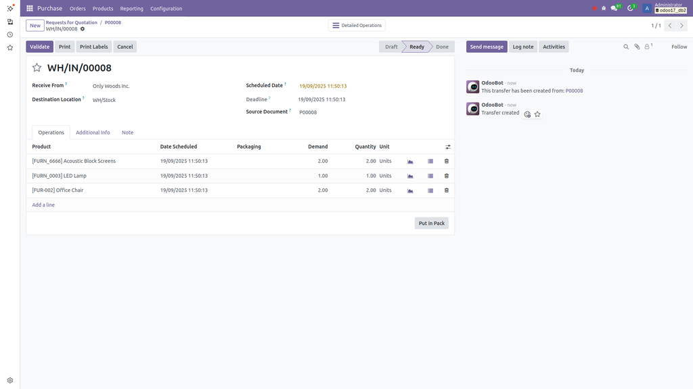Open the Reporting menu
The width and height of the screenshot is (693, 389).
point(131,9)
